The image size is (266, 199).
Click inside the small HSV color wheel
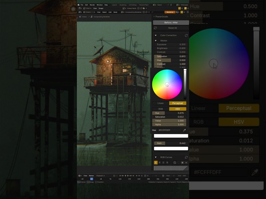(x=167, y=84)
